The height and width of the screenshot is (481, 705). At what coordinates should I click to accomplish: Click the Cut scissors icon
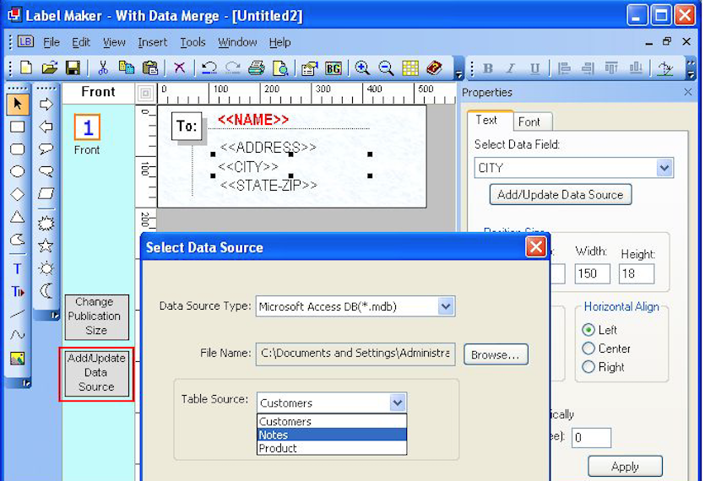103,68
